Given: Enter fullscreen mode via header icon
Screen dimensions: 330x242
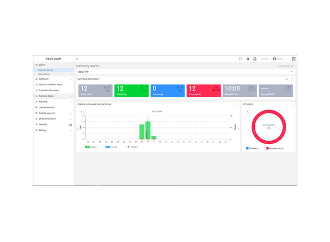Looking at the screenshot, I should point(241,59).
